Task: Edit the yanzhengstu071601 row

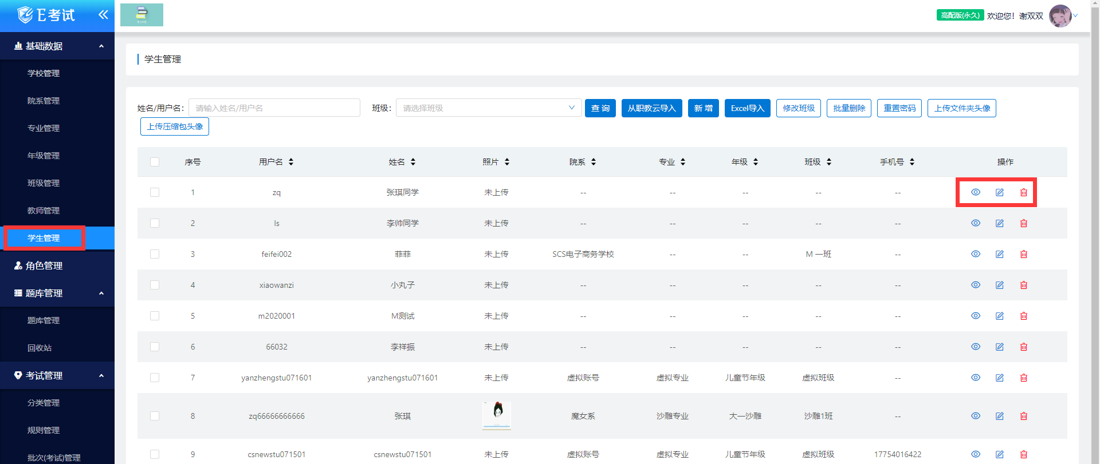Action: click(x=1000, y=378)
